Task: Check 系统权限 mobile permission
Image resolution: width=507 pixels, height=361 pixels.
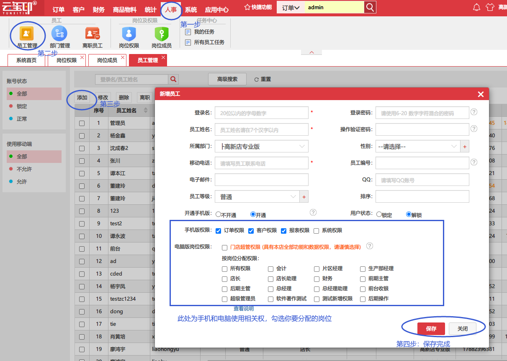Action: (317, 231)
